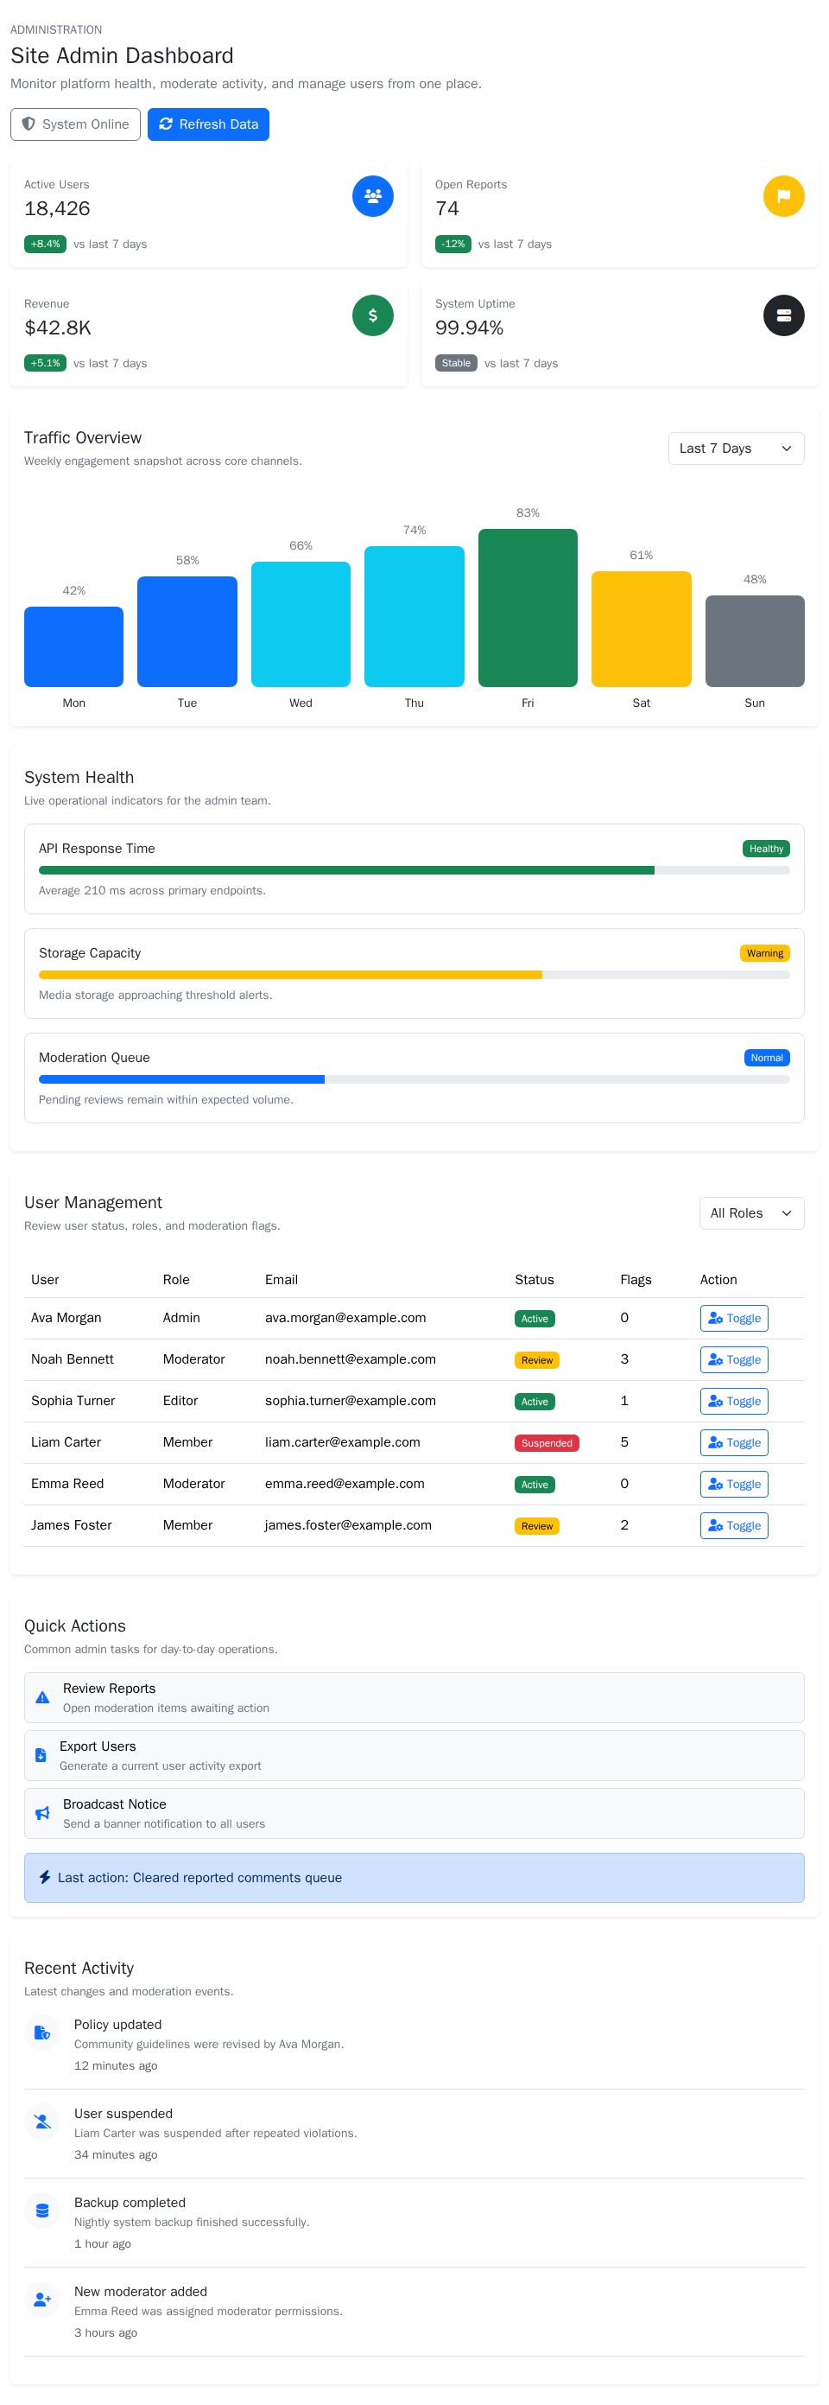This screenshot has height=2405, width=829.
Task: Click the Warning status badge
Action: pyautogui.click(x=764, y=953)
